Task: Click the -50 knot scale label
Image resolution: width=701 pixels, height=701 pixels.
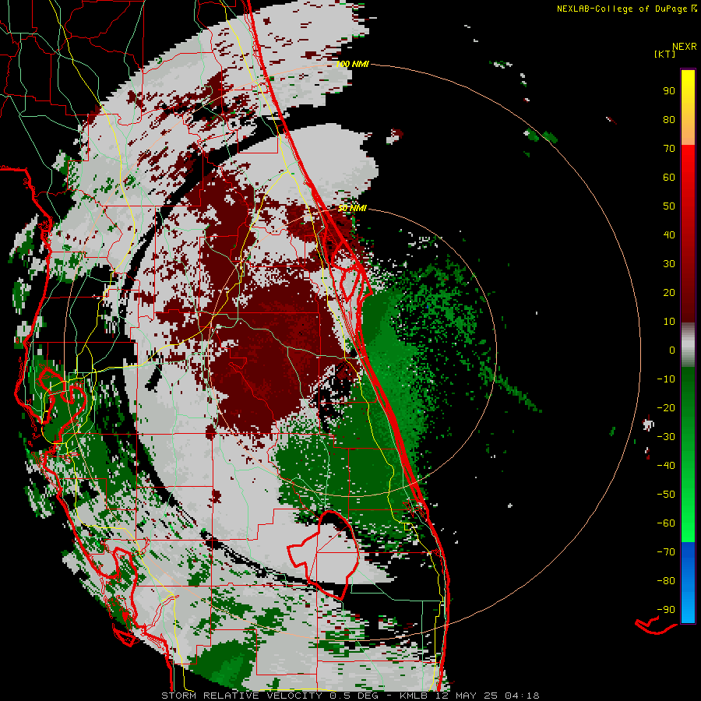Action: (x=666, y=495)
